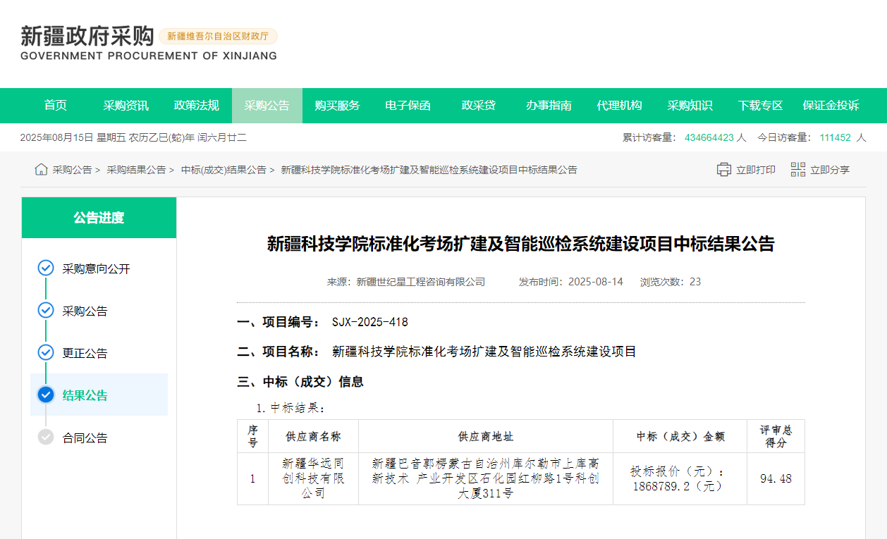The image size is (887, 539).
Task: Open 合同公告 in the progress sidebar
Action: click(x=85, y=438)
